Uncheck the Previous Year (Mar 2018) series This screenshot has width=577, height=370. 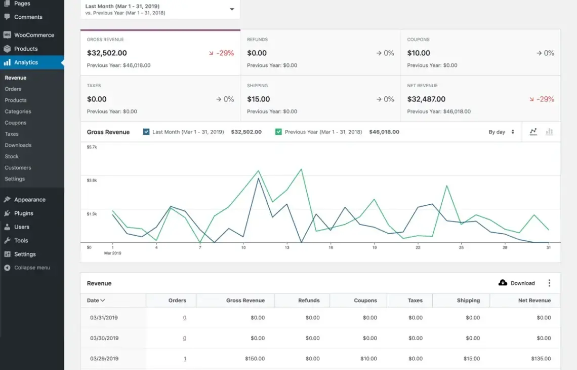(x=278, y=132)
